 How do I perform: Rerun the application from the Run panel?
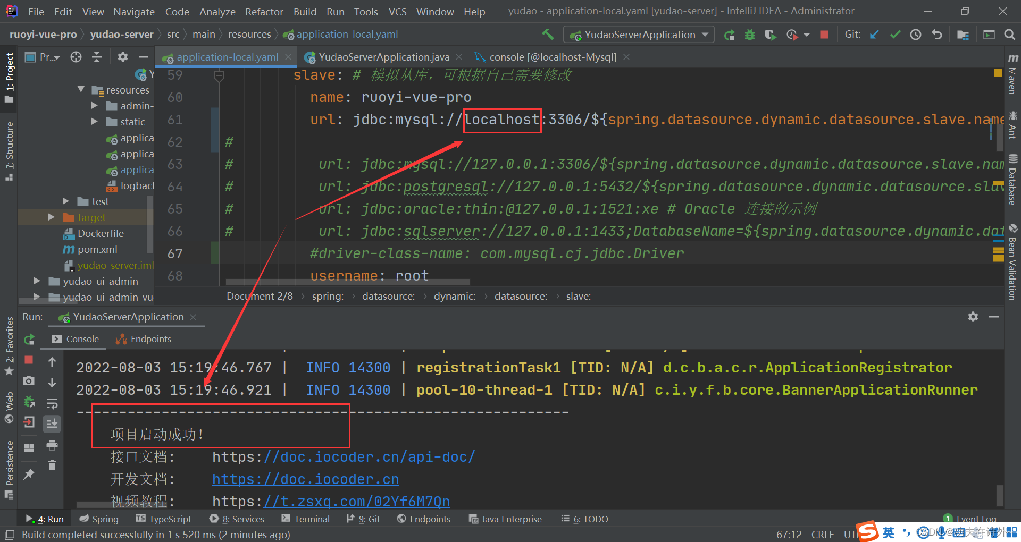29,340
